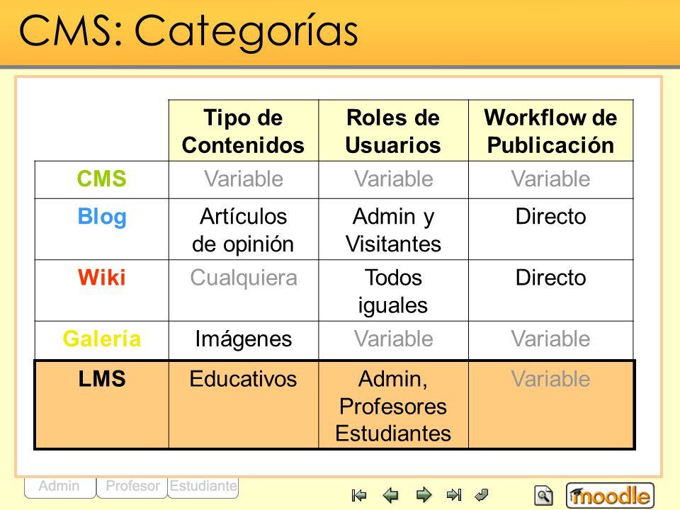The image size is (680, 510).
Task: Select the 'Artículos de opinión' cell
Action: (x=243, y=229)
